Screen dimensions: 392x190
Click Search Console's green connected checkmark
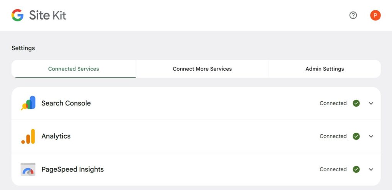(x=356, y=103)
